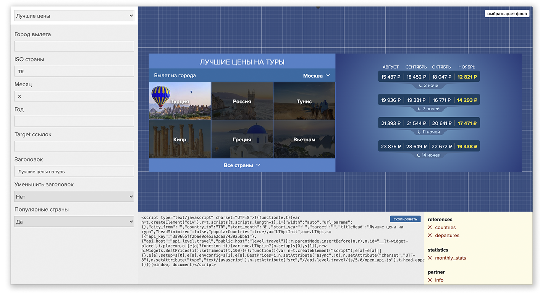540x296 pixels.
Task: Click the 20 641 ₽ price
Action: pos(442,123)
